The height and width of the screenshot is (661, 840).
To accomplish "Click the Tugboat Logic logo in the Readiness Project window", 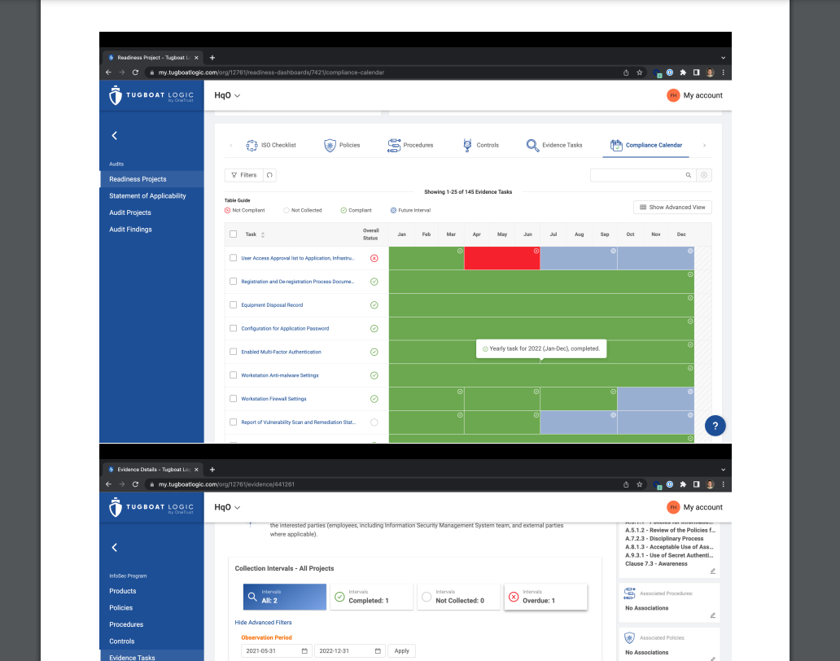I will (151, 95).
